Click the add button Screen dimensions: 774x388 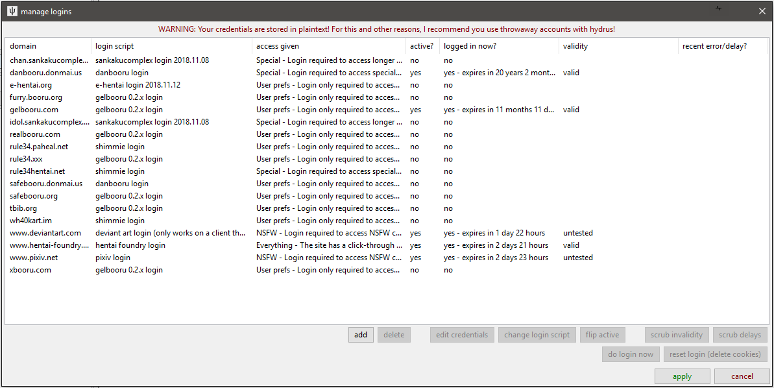(361, 335)
